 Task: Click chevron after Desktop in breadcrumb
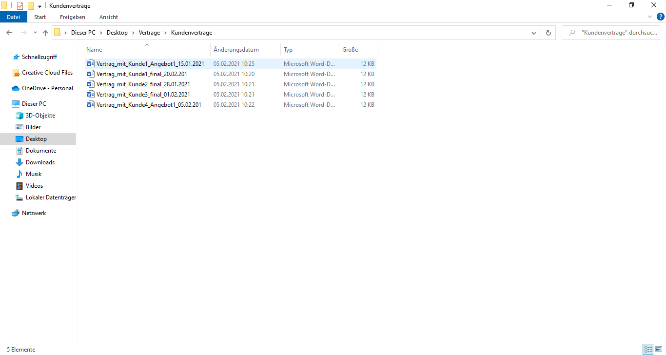(x=134, y=33)
